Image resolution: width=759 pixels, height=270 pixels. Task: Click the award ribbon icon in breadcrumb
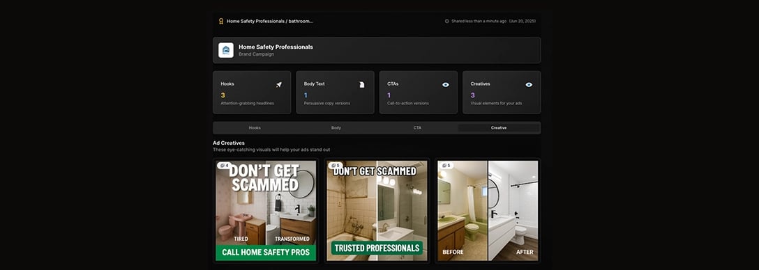pyautogui.click(x=221, y=22)
